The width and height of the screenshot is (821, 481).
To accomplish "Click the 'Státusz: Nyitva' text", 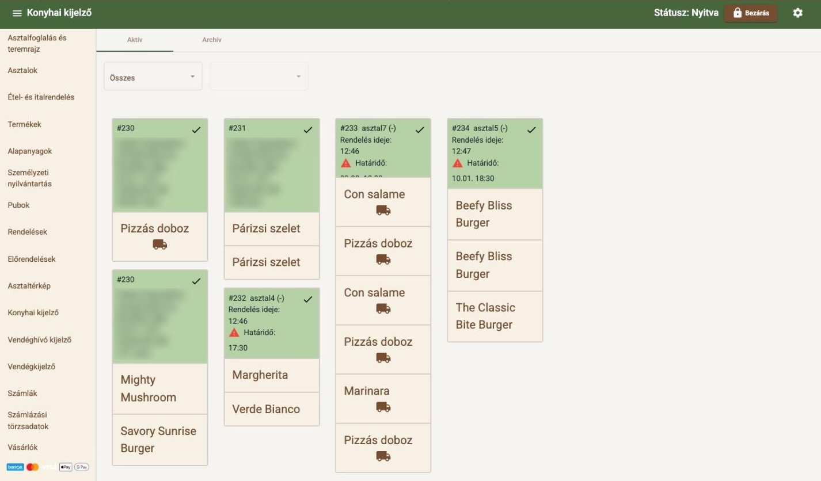I will click(x=686, y=13).
